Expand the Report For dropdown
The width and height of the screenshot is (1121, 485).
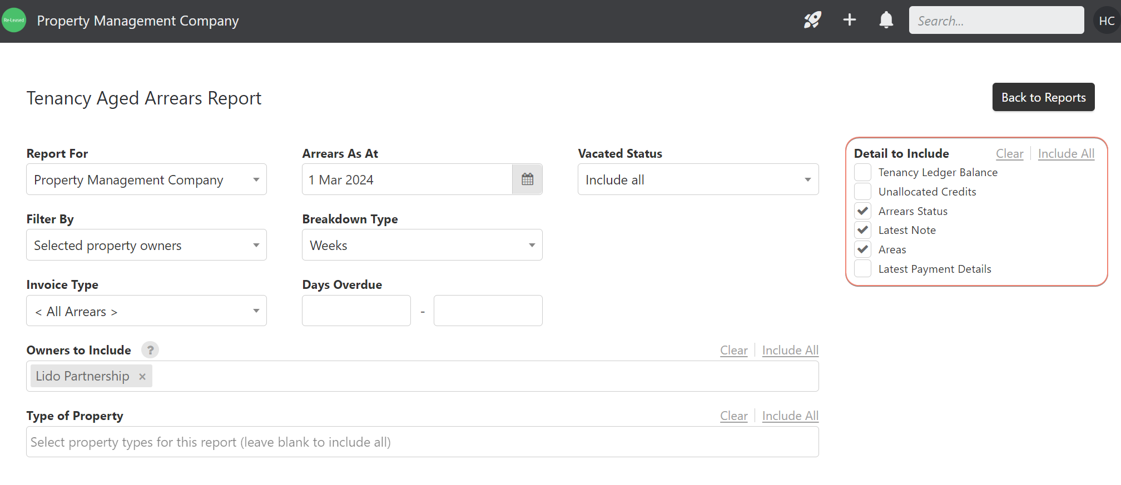146,179
